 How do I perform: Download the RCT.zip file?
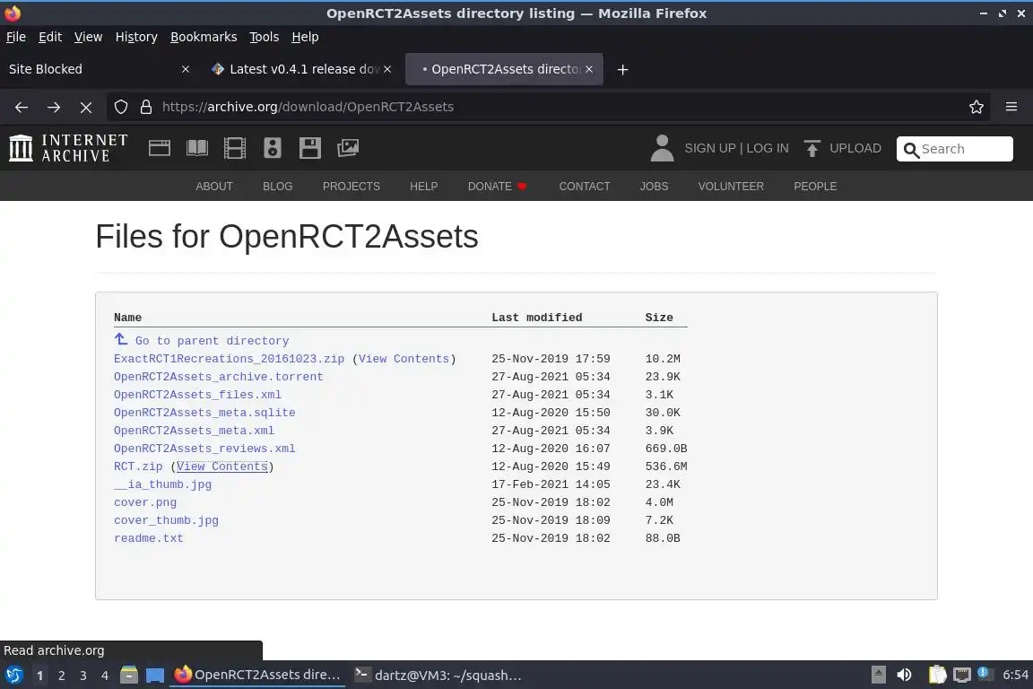point(138,467)
